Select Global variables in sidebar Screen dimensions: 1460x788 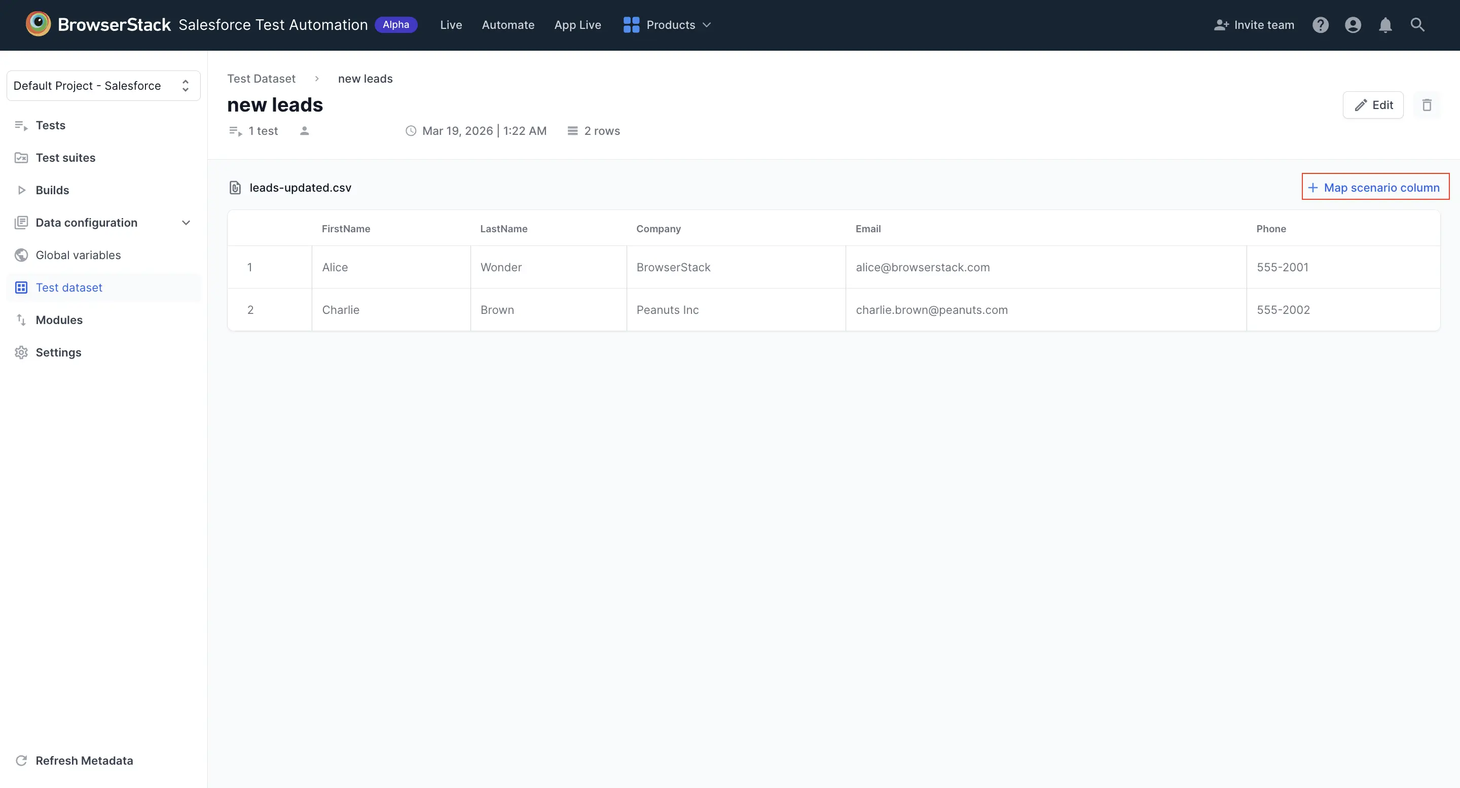point(78,255)
